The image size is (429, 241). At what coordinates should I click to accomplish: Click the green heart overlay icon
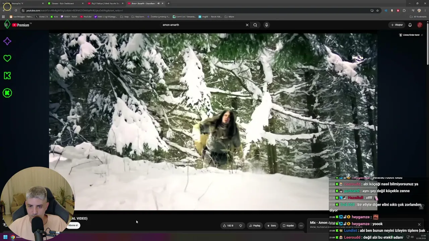click(7, 58)
